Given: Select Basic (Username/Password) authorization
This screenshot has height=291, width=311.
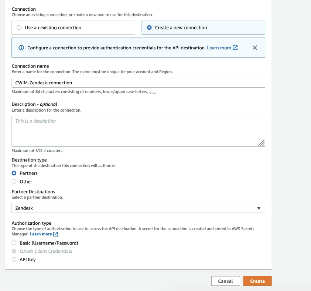Looking at the screenshot, I should coord(14,243).
